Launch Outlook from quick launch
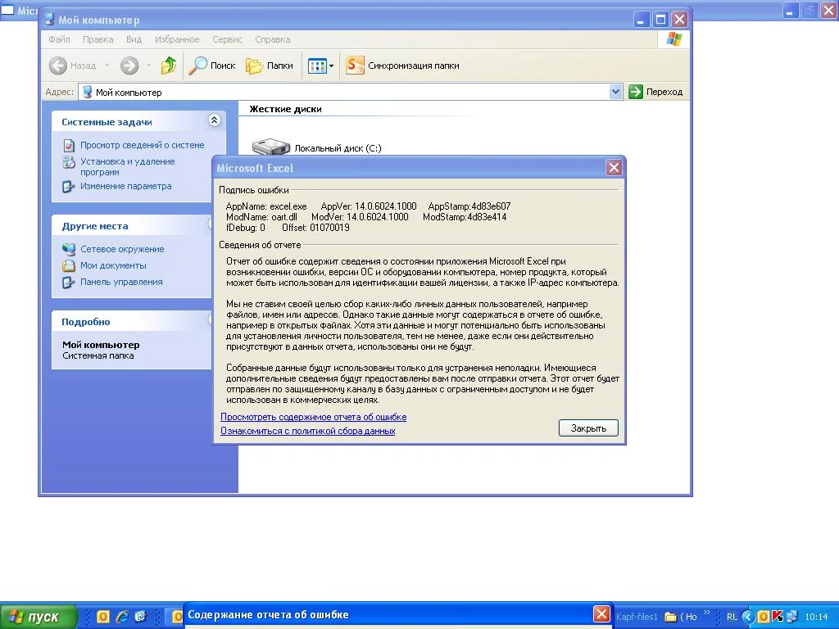 click(x=102, y=617)
